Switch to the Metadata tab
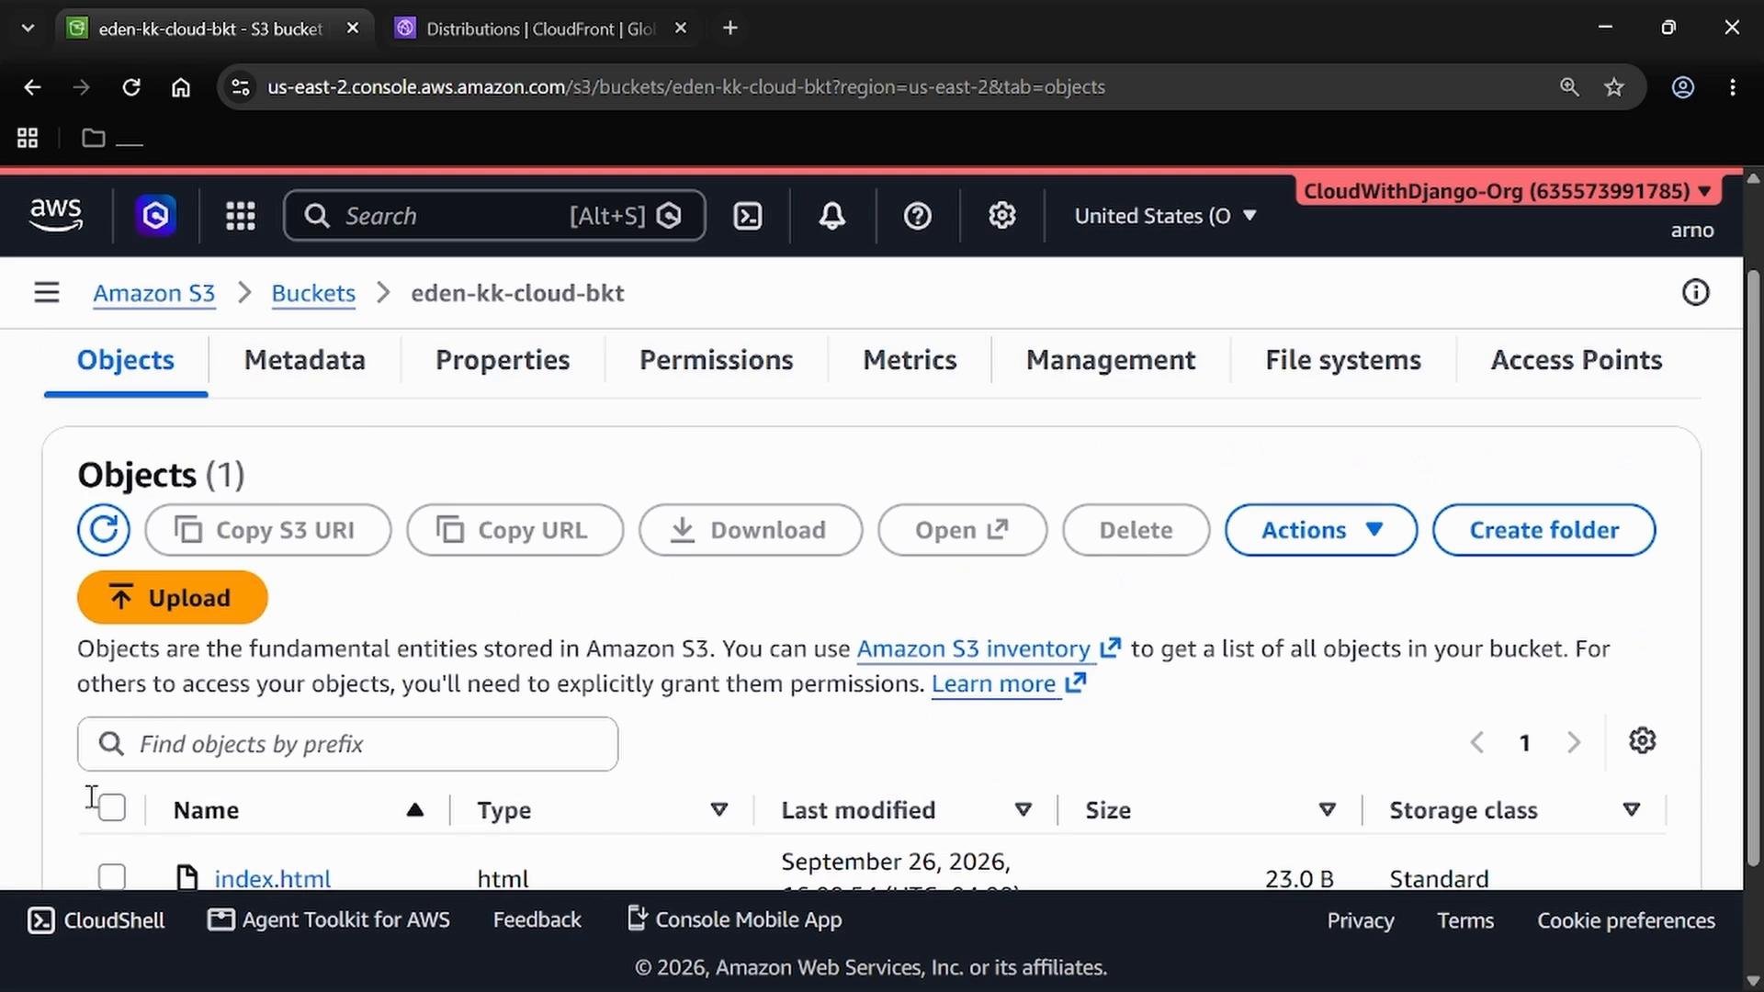Screen dimensions: 1764x992 (305, 360)
